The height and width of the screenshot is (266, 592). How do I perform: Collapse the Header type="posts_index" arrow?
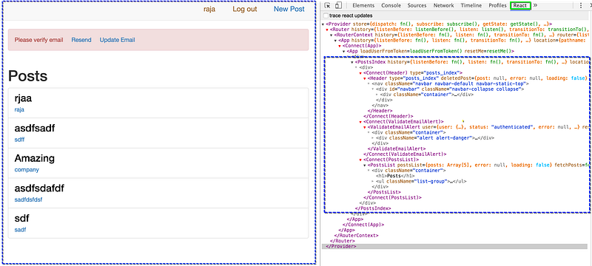(x=365, y=78)
